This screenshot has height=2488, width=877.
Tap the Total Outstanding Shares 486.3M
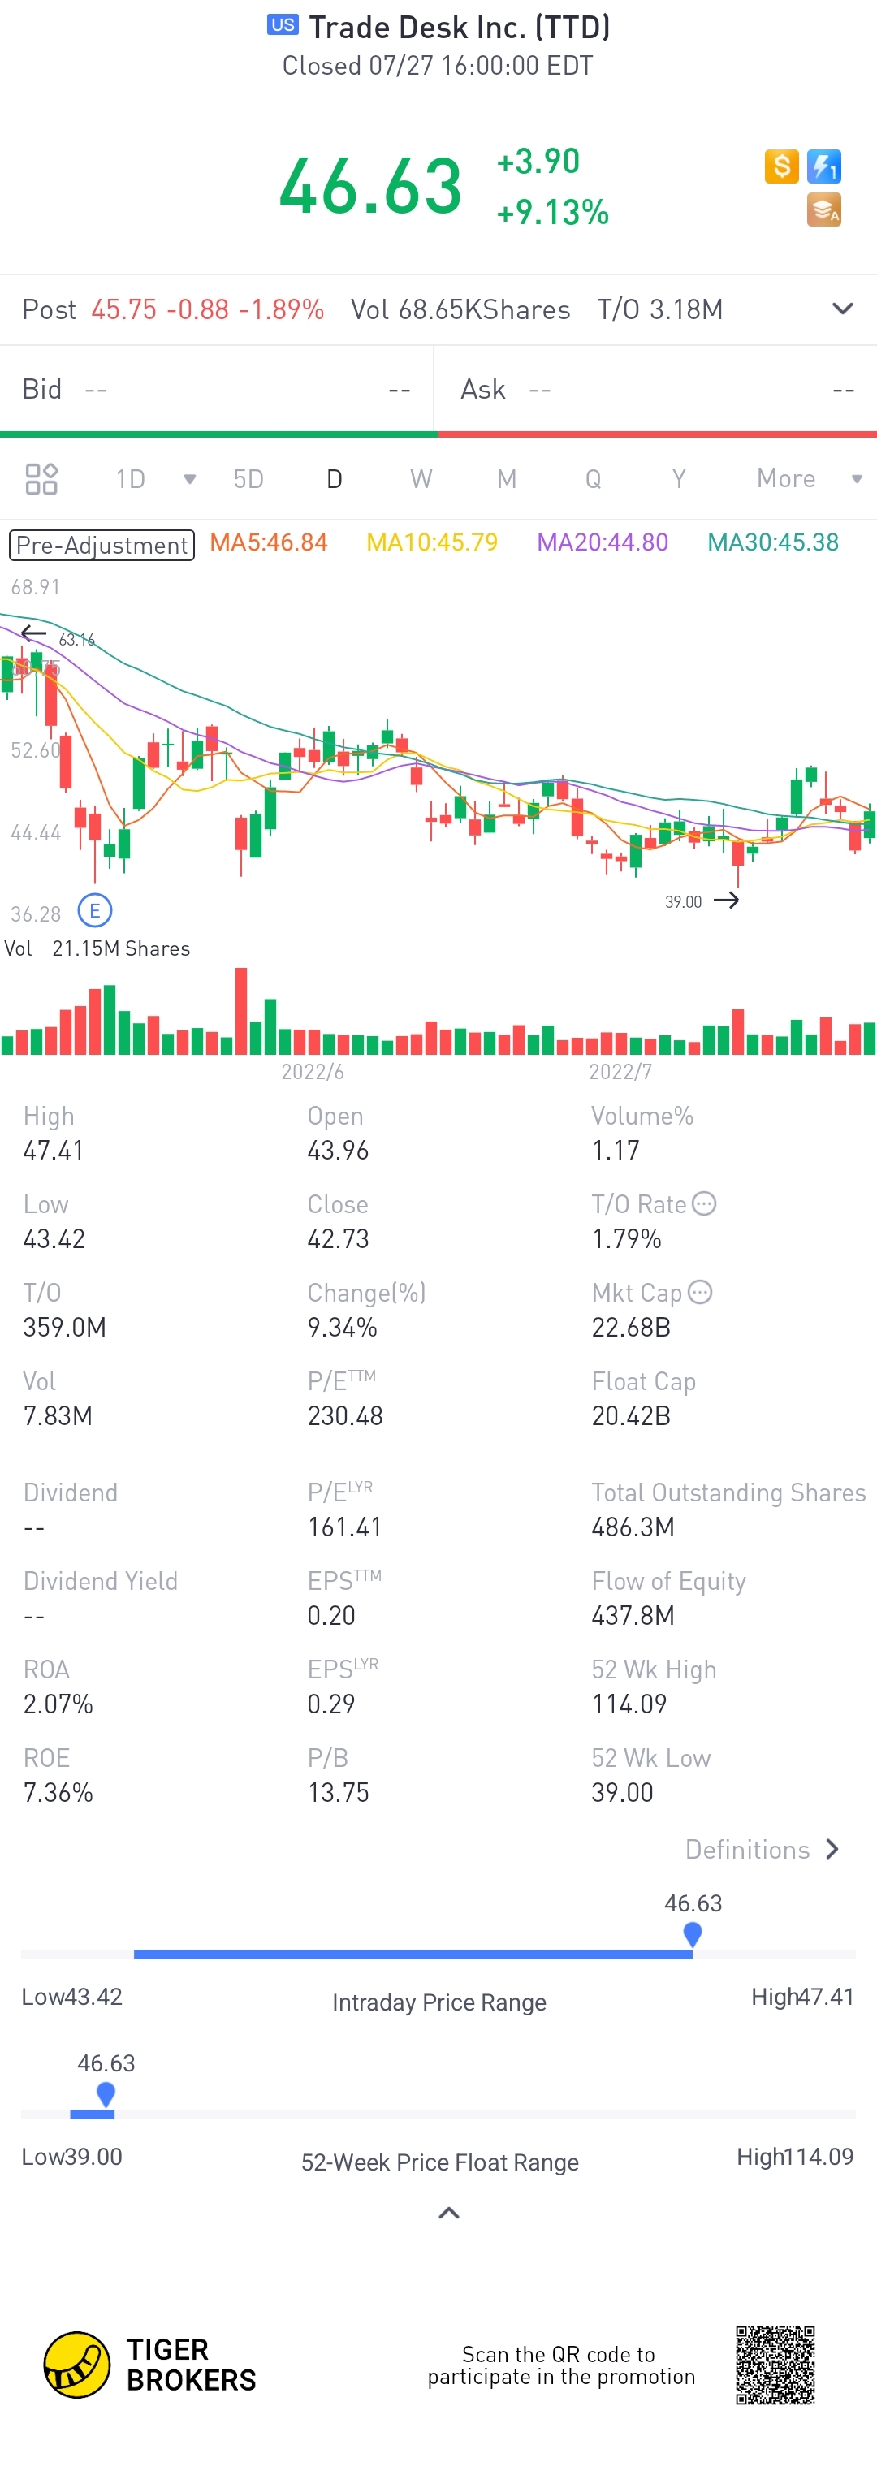coord(633,1527)
